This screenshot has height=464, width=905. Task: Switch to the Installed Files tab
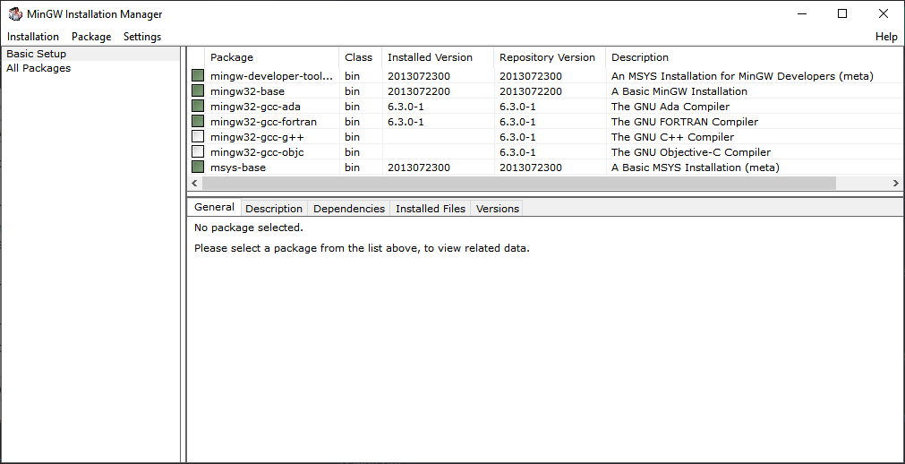431,209
